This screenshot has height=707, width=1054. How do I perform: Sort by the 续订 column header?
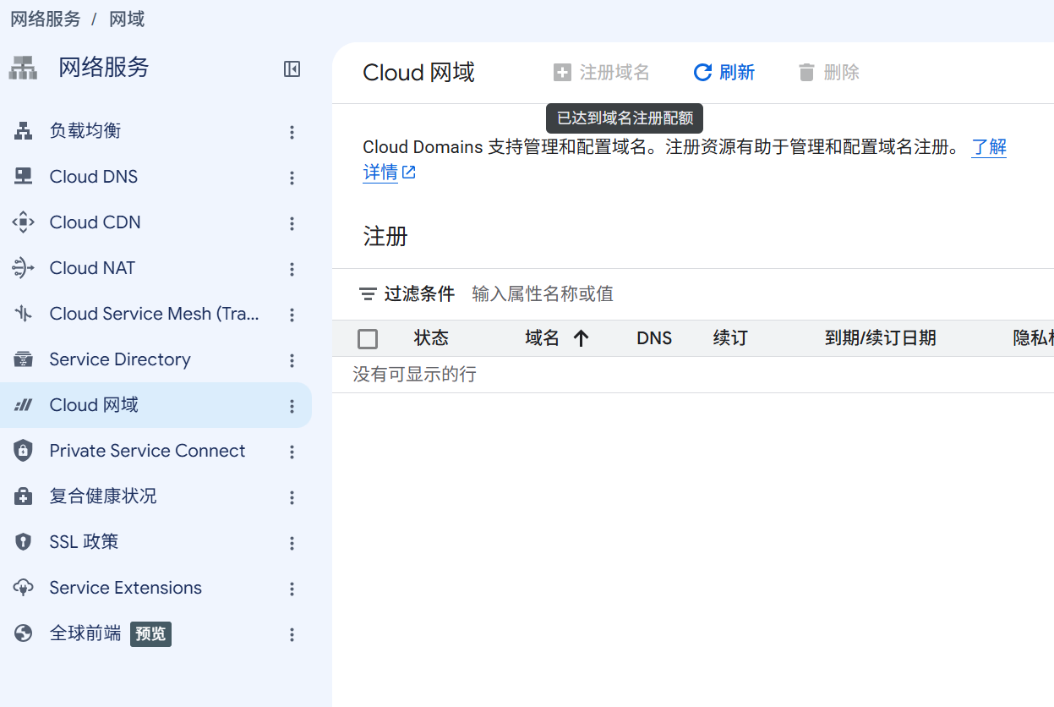tap(730, 338)
